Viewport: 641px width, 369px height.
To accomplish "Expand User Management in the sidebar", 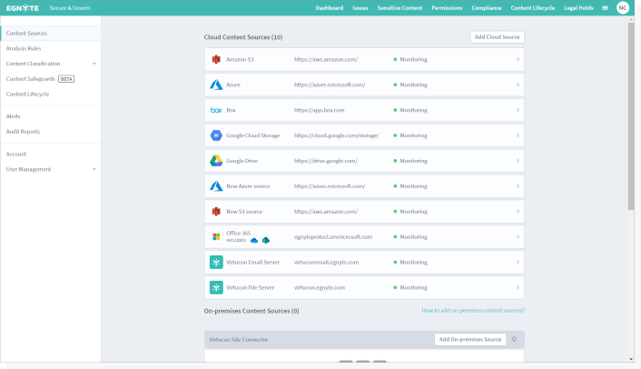I will click(94, 169).
